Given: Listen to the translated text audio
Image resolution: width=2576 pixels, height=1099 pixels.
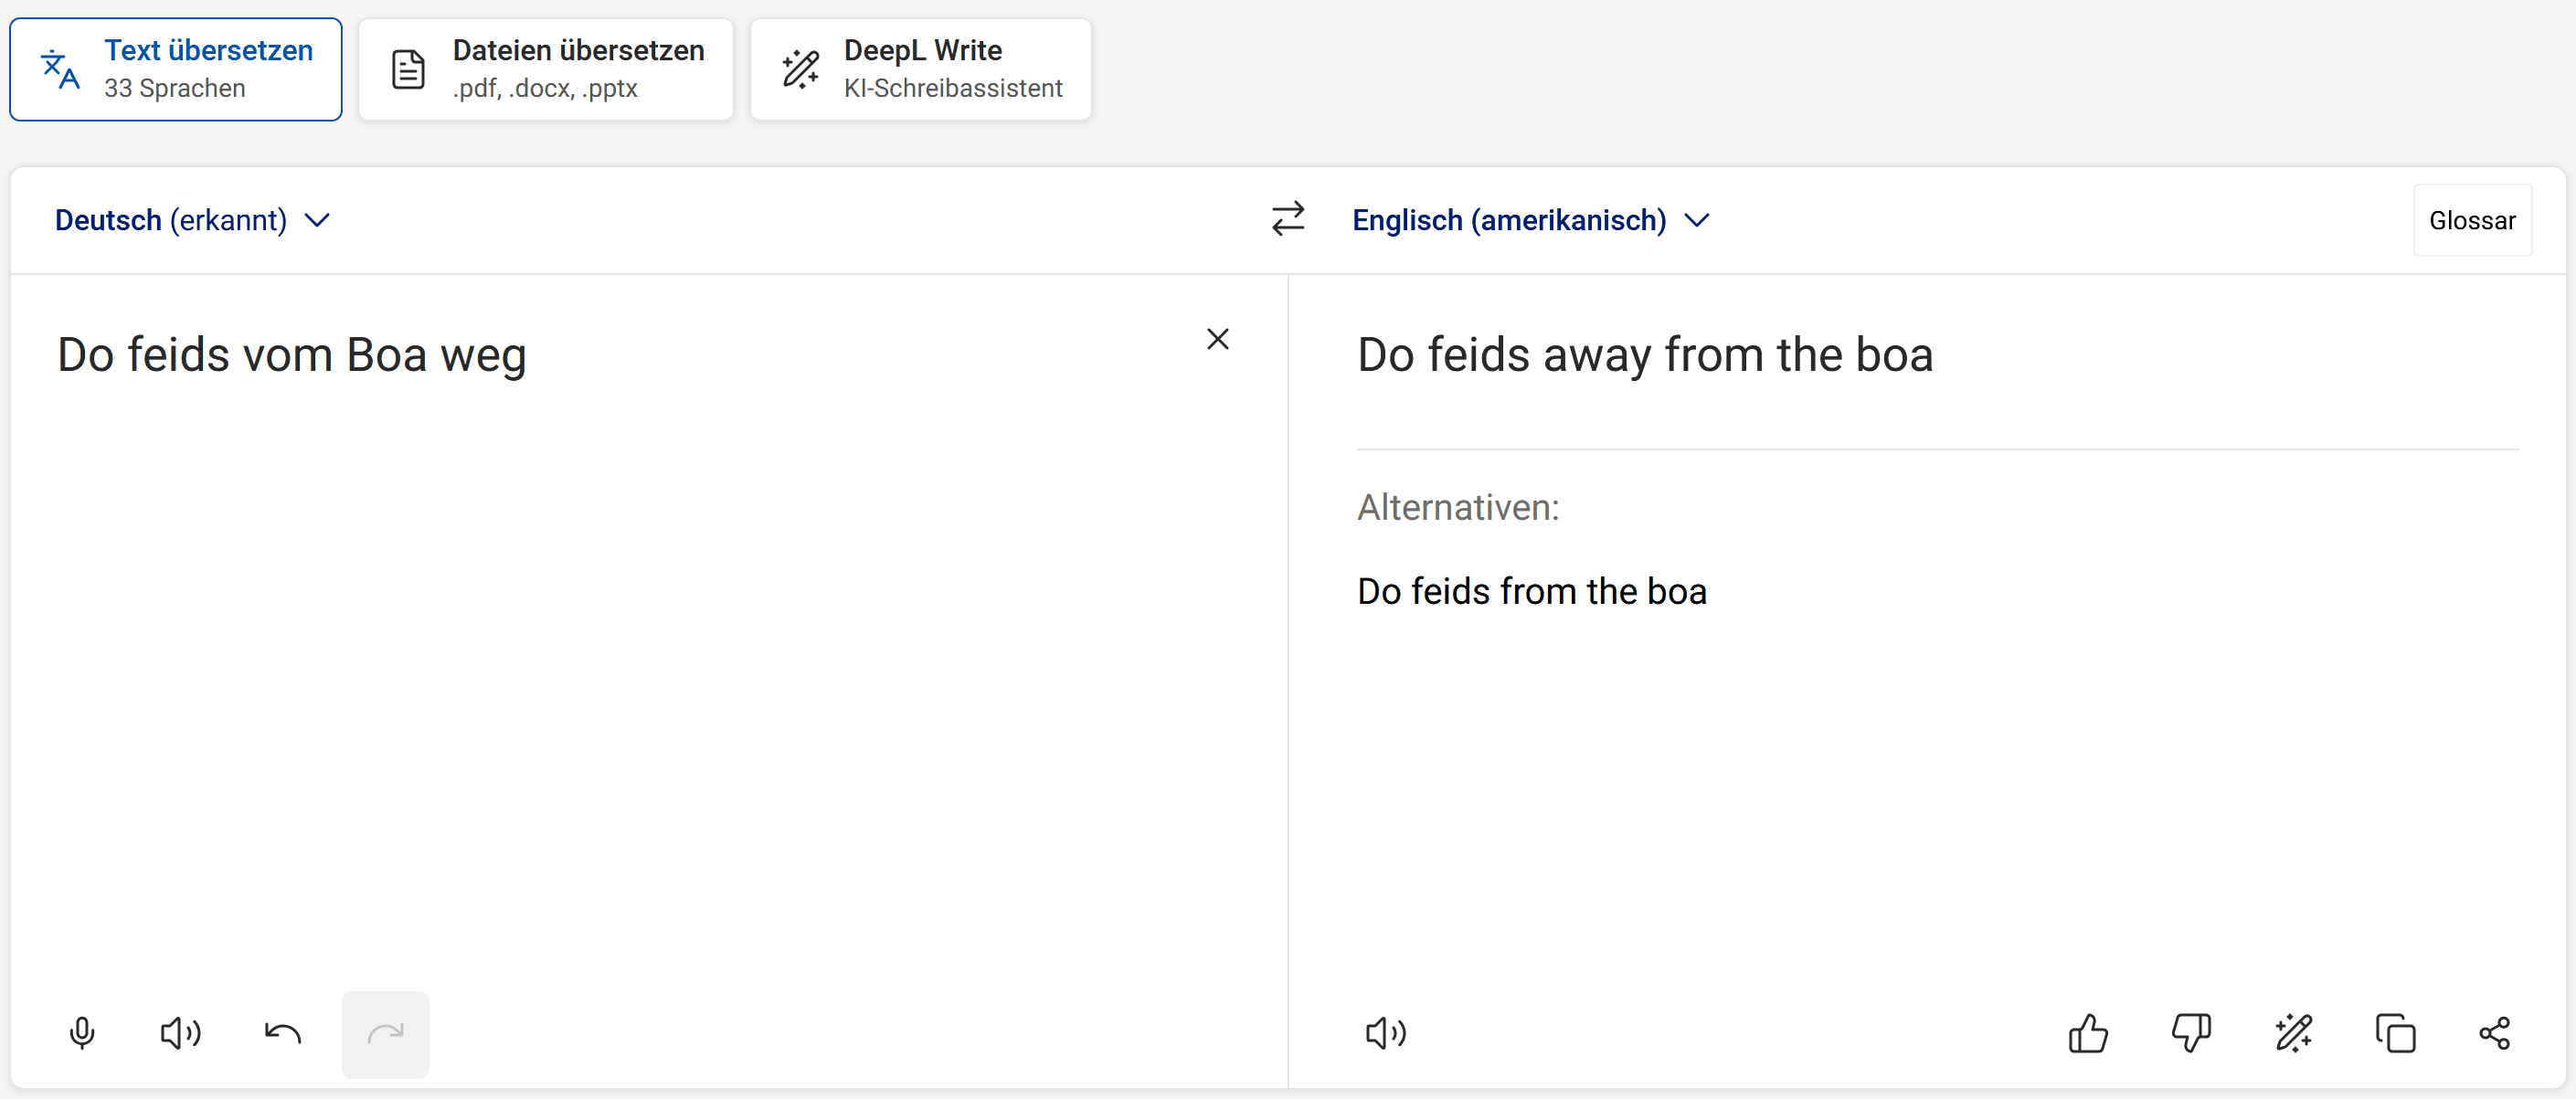Looking at the screenshot, I should click(1385, 1033).
